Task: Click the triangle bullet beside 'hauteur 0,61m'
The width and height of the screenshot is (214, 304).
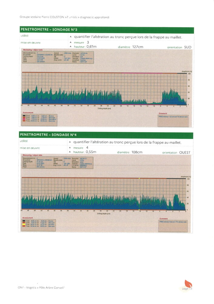Action: pyautogui.click(x=71, y=47)
